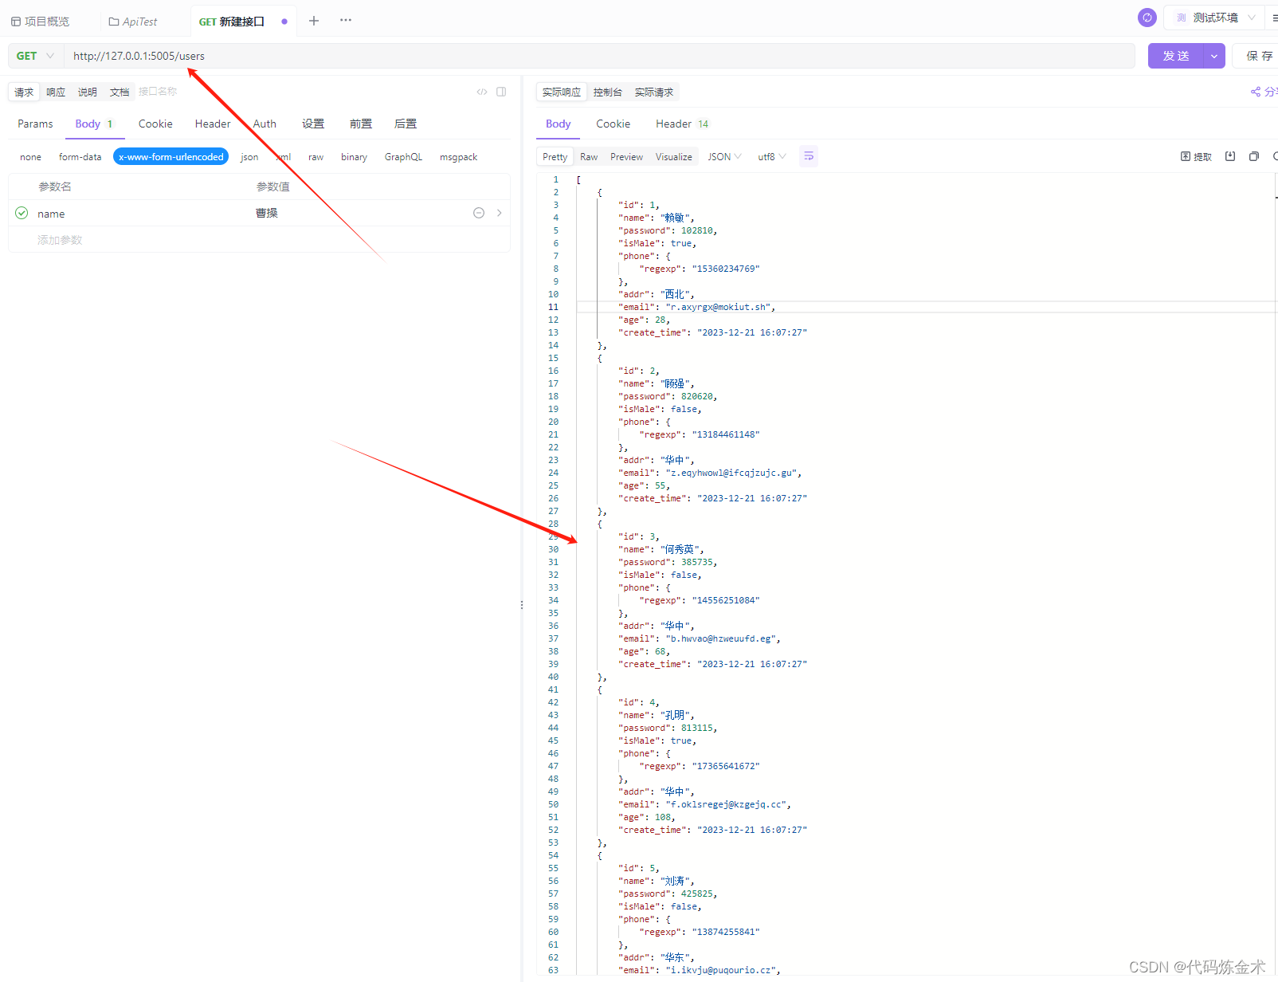Toggle word wrap in response viewer

[x=809, y=156]
